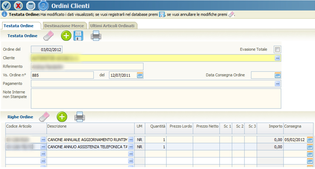The image size is (315, 169).
Task: Click the Prezzo Netto column header
Action: coord(206,128)
